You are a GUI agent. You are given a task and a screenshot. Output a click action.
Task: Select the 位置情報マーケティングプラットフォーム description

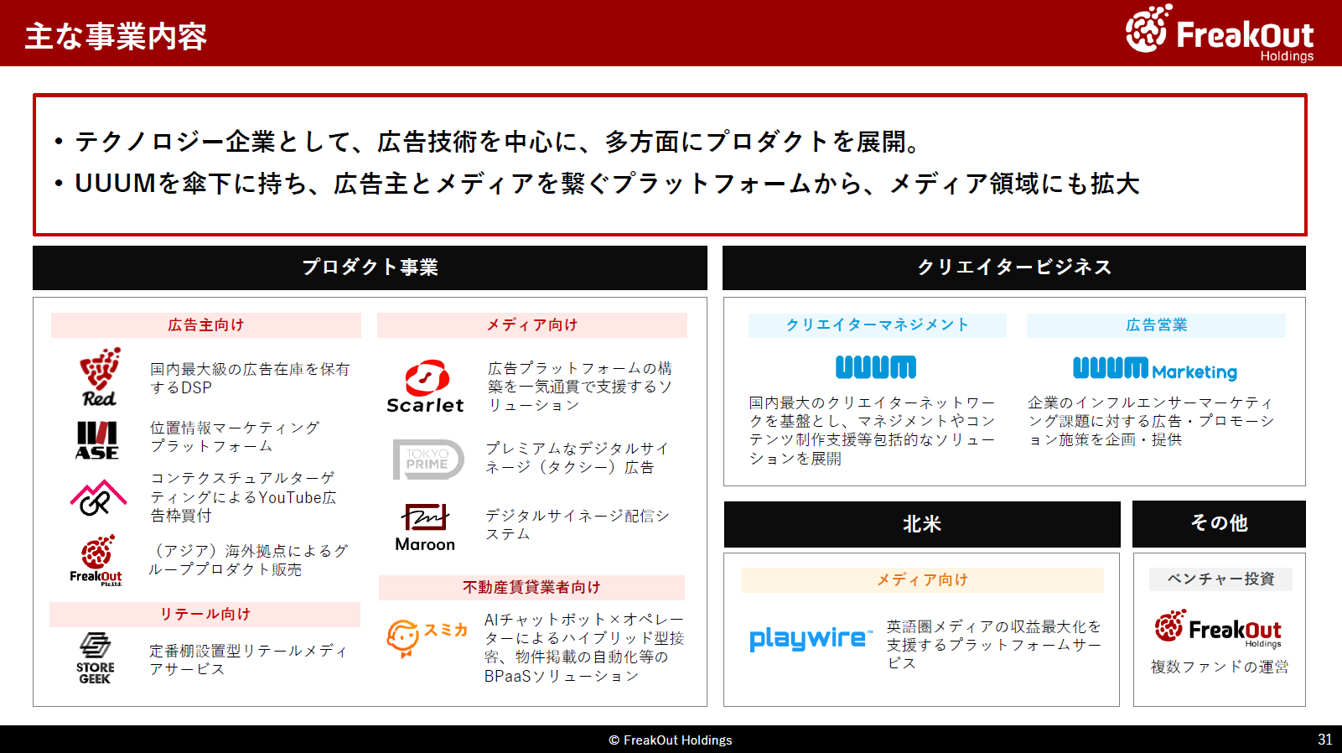click(x=235, y=437)
